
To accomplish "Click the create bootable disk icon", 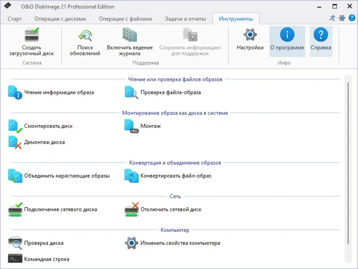I will [31, 35].
